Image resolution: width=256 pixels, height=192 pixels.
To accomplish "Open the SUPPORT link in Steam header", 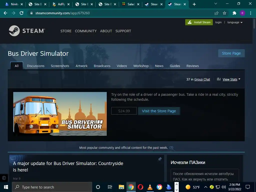I will (x=123, y=31).
